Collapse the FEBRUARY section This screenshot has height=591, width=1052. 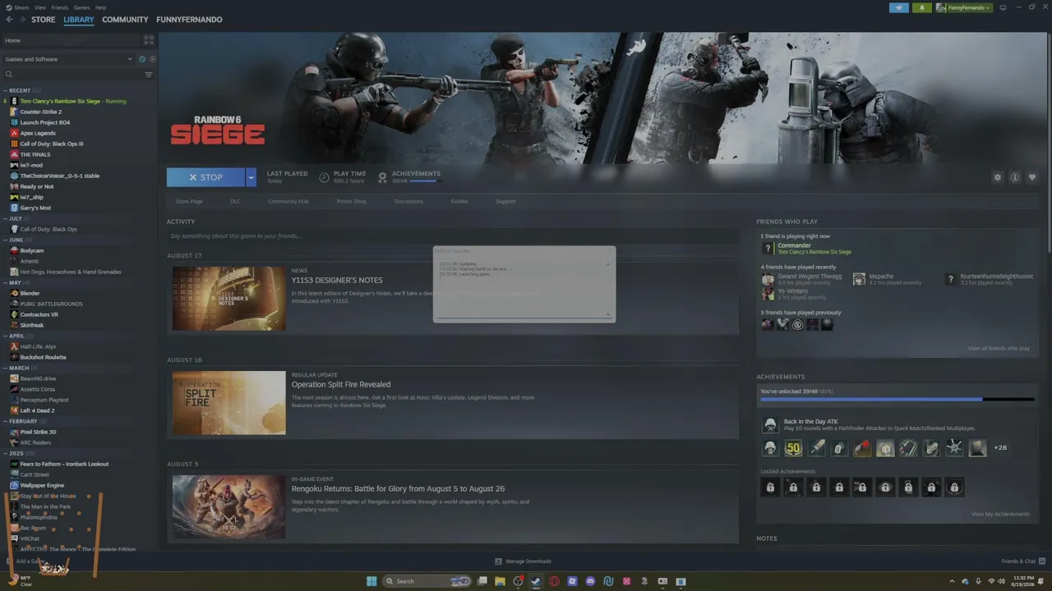pos(6,421)
